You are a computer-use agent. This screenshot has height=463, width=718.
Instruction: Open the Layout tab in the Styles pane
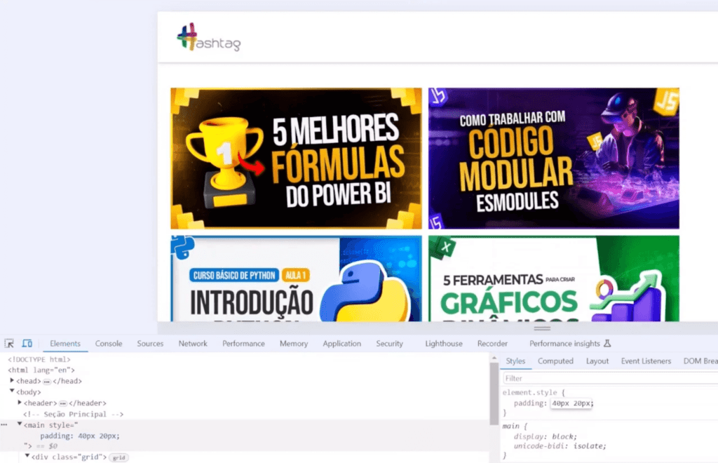(597, 361)
